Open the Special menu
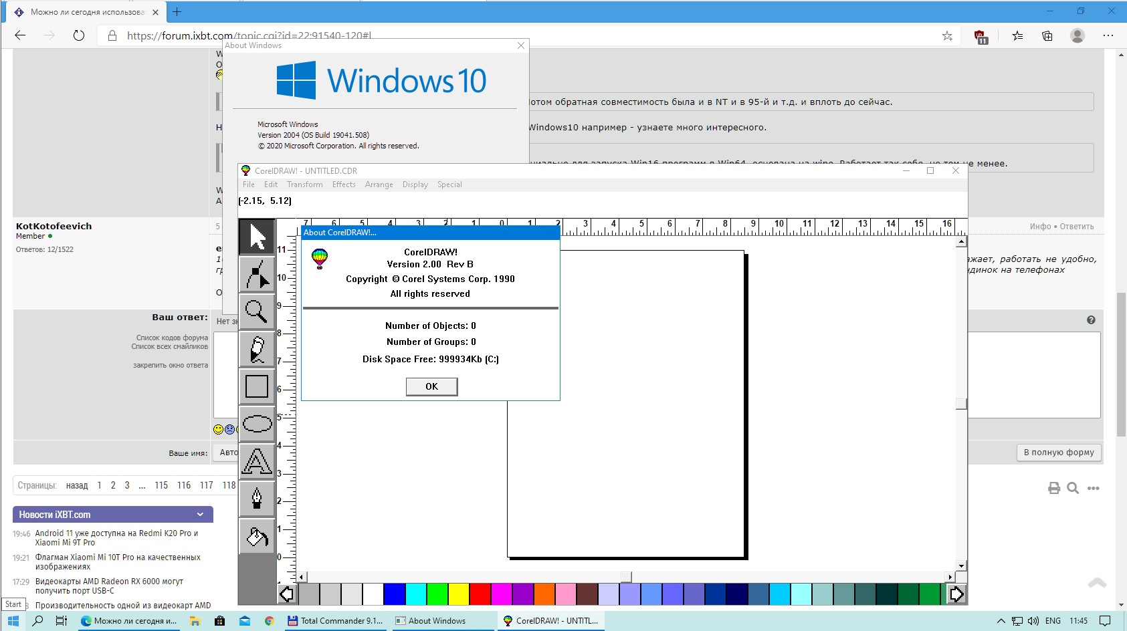 tap(449, 184)
